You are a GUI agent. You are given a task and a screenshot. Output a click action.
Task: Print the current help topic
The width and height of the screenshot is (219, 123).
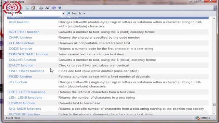pyautogui.click(x=41, y=8)
